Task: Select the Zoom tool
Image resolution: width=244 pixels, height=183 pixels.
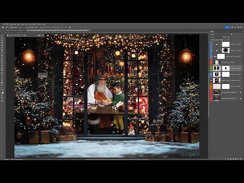Action: tap(2, 85)
